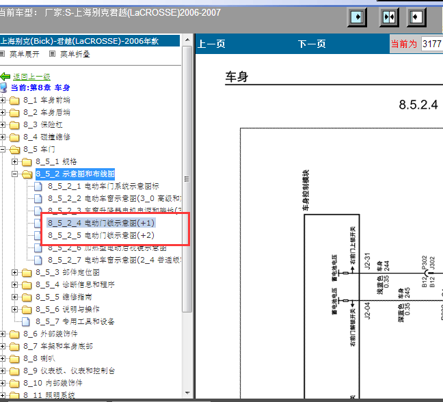
Task: Click the folder icon of 8_6 外部装饰件
Action: tap(14, 334)
